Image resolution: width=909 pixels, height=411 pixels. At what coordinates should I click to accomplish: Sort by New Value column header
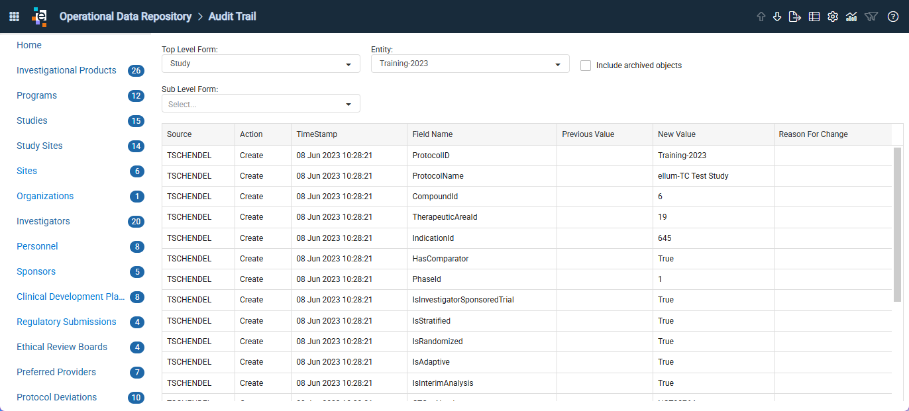pyautogui.click(x=714, y=134)
